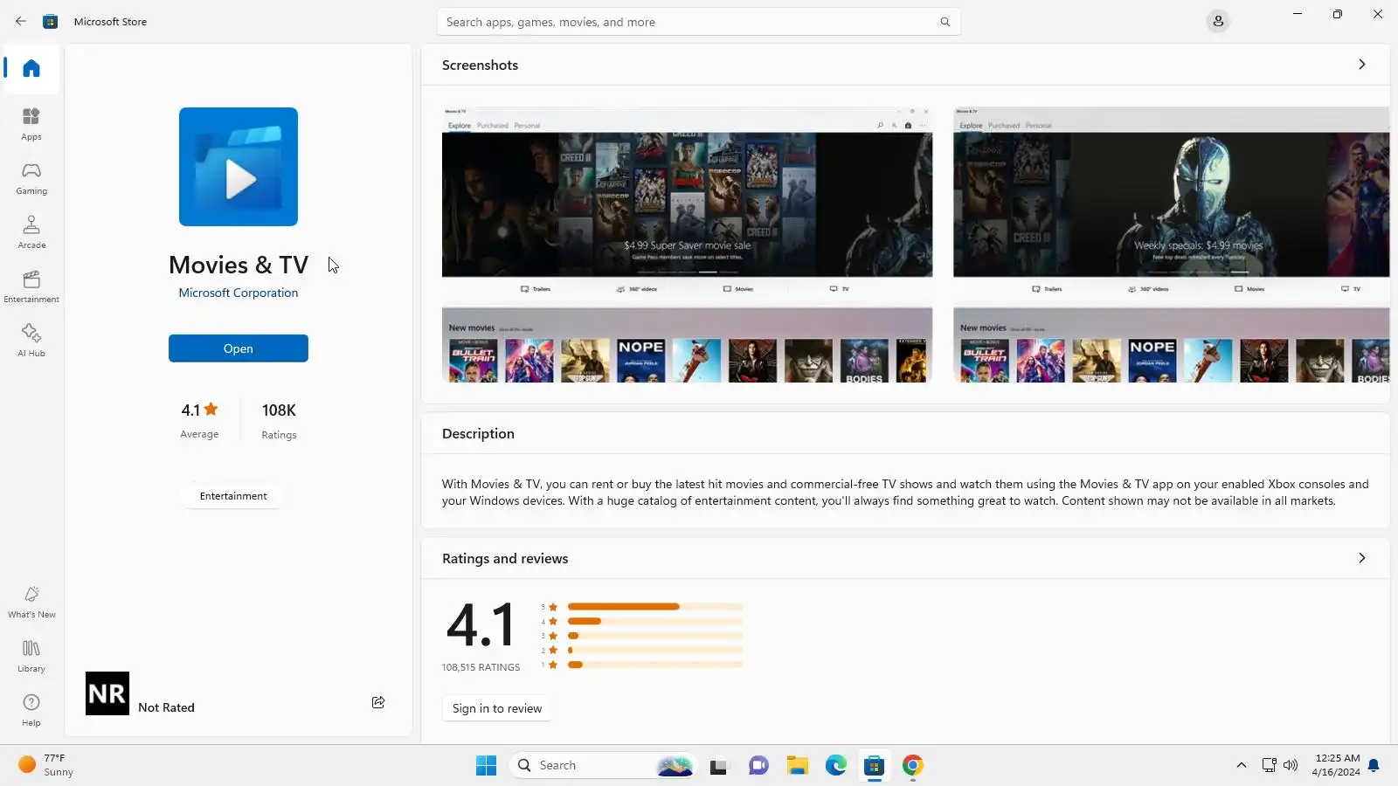Click the Description heading
The image size is (1398, 786).
click(478, 433)
